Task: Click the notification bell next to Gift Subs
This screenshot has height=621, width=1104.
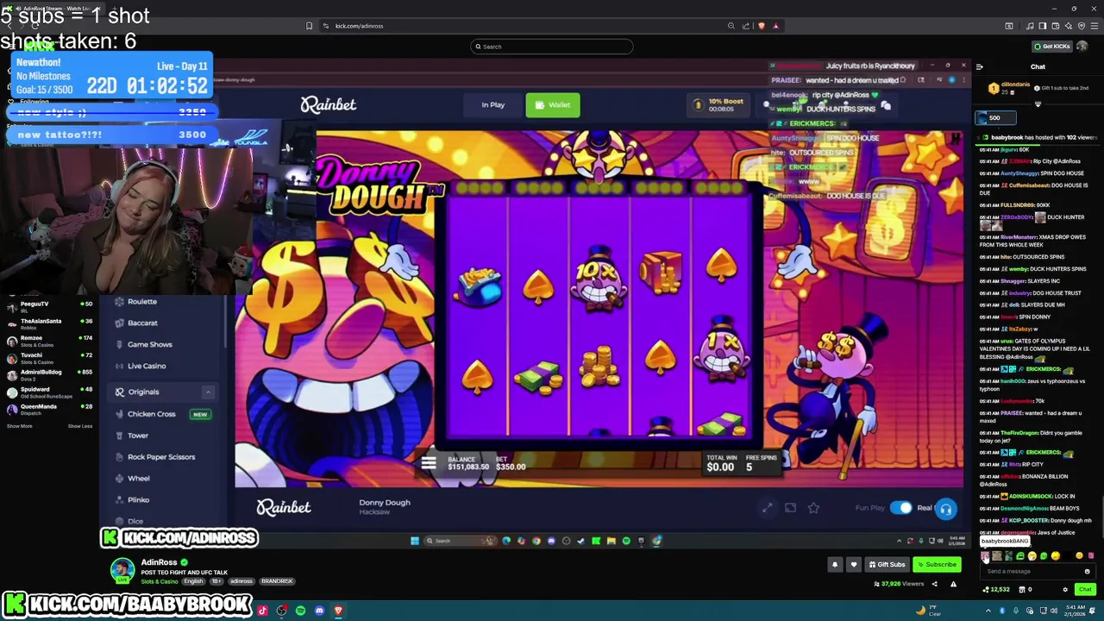Action: click(x=835, y=564)
